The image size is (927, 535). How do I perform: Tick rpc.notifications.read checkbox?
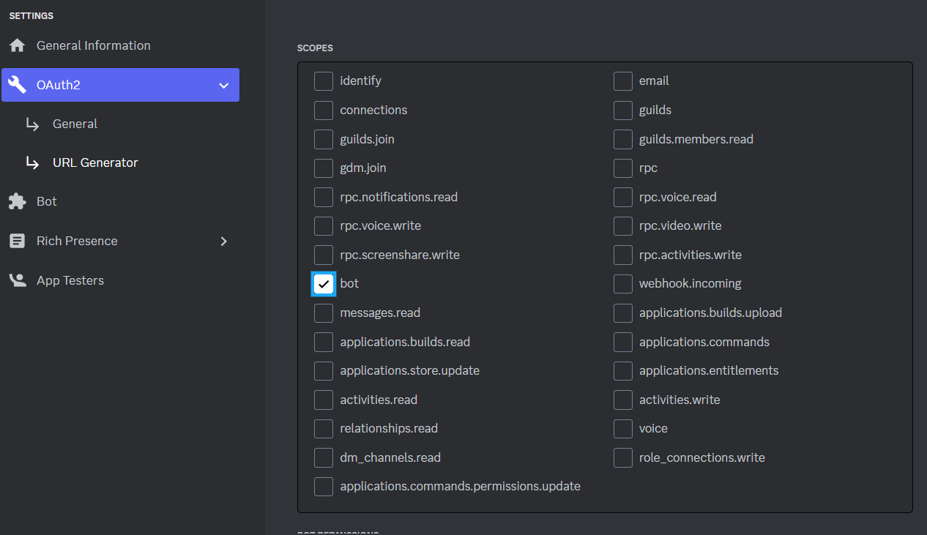324,198
